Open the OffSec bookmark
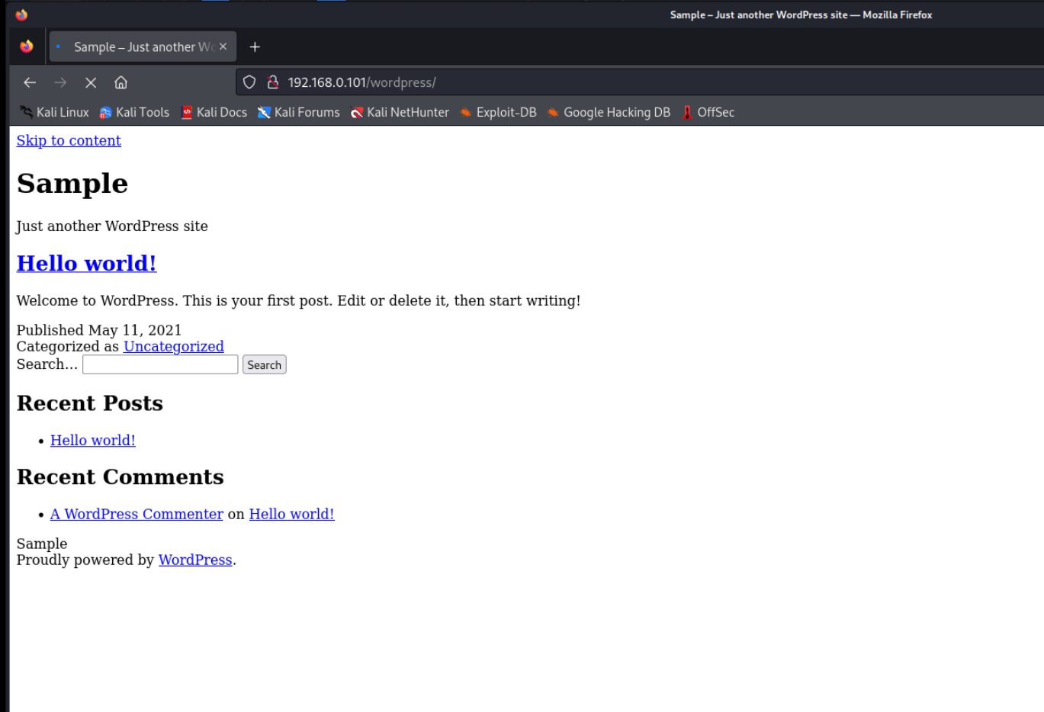Screen dimensions: 1044x712 pyautogui.click(x=708, y=112)
